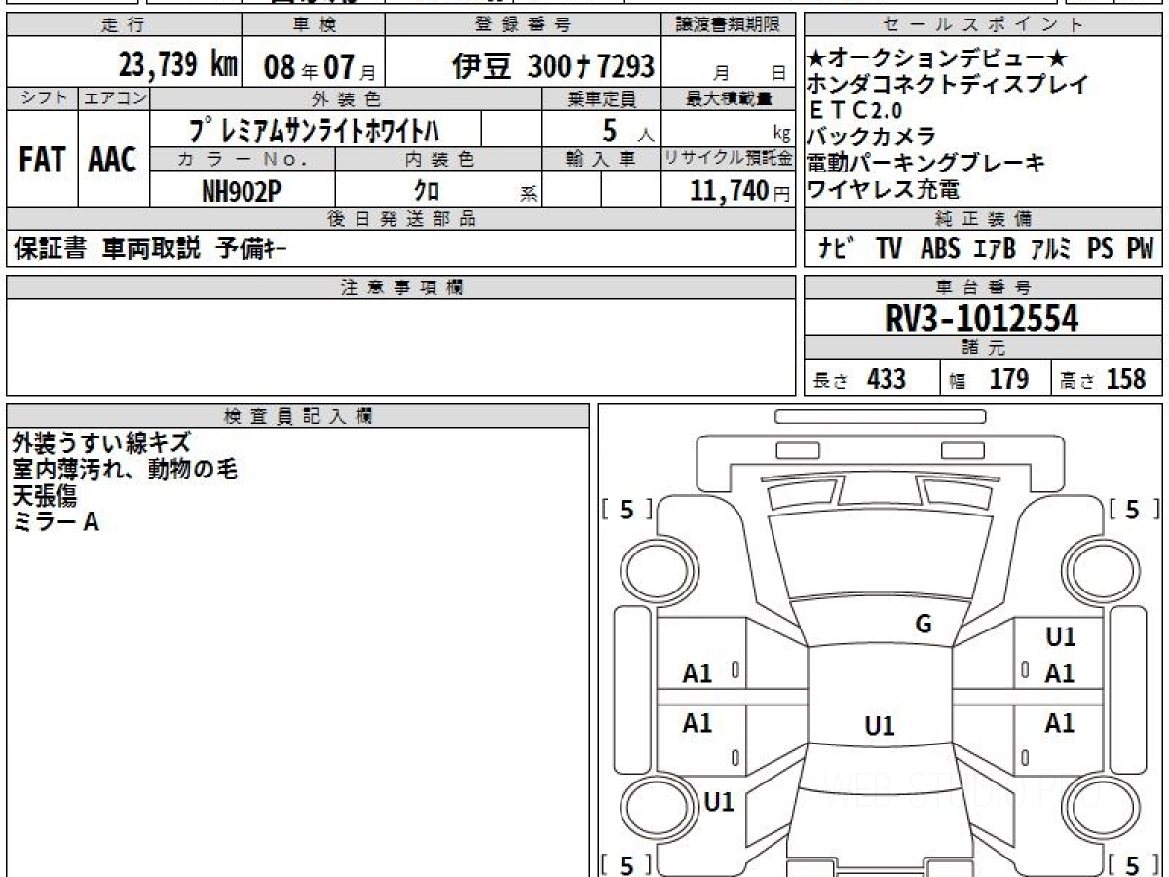Click 車両取説 in later-shipped parts row
1169x877 pixels.
coord(151,249)
